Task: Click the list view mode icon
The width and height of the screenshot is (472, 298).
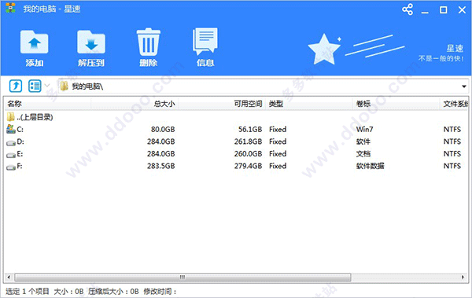Action: pos(35,86)
